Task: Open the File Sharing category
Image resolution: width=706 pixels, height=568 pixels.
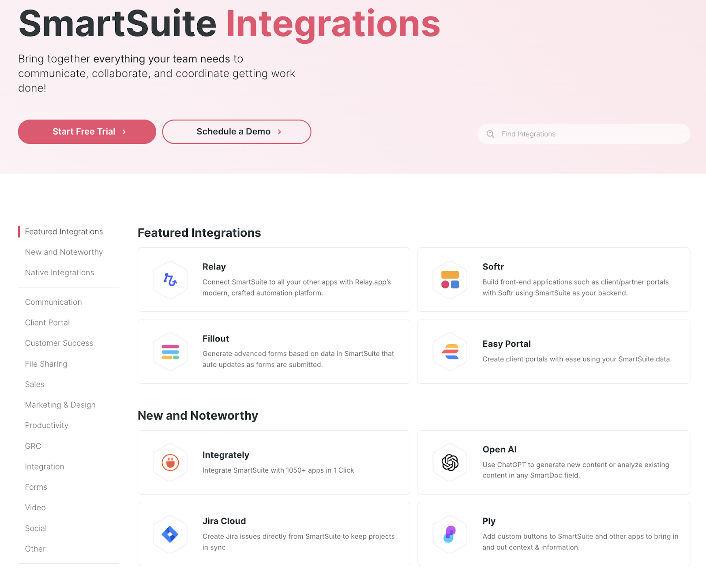Action: [x=46, y=364]
